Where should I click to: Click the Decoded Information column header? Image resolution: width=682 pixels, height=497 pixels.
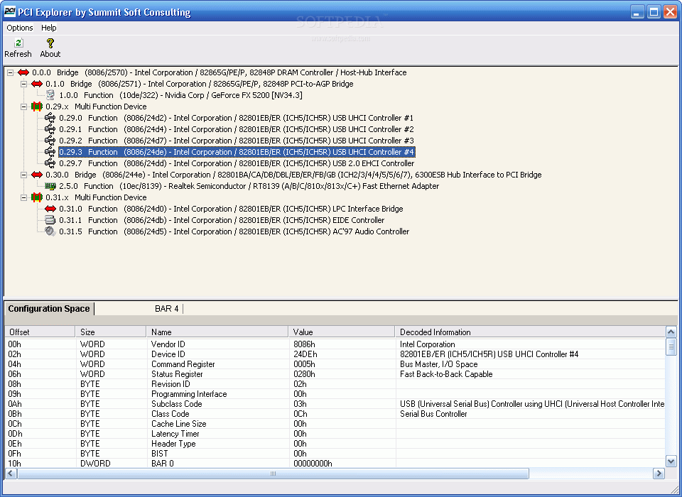tap(530, 332)
